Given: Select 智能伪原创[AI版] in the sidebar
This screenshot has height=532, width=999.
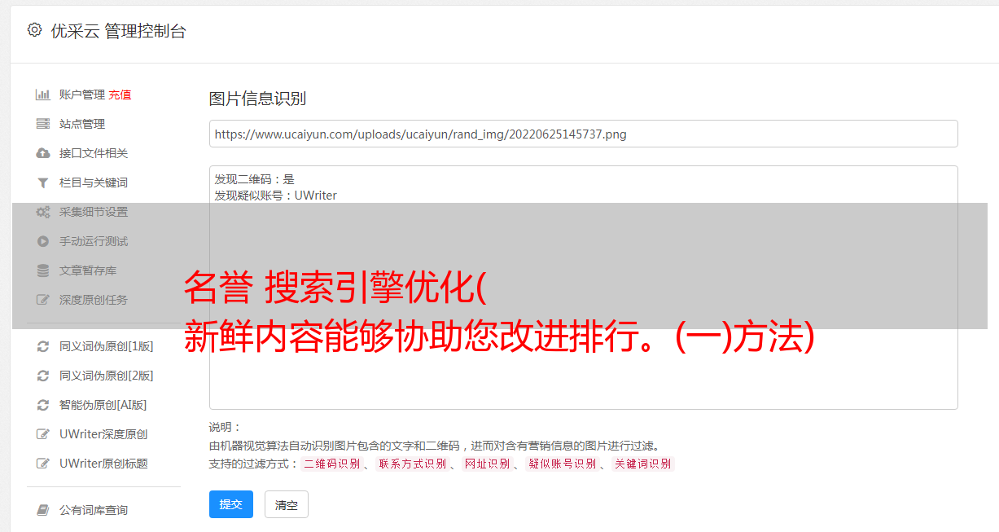Looking at the screenshot, I should pyautogui.click(x=103, y=405).
